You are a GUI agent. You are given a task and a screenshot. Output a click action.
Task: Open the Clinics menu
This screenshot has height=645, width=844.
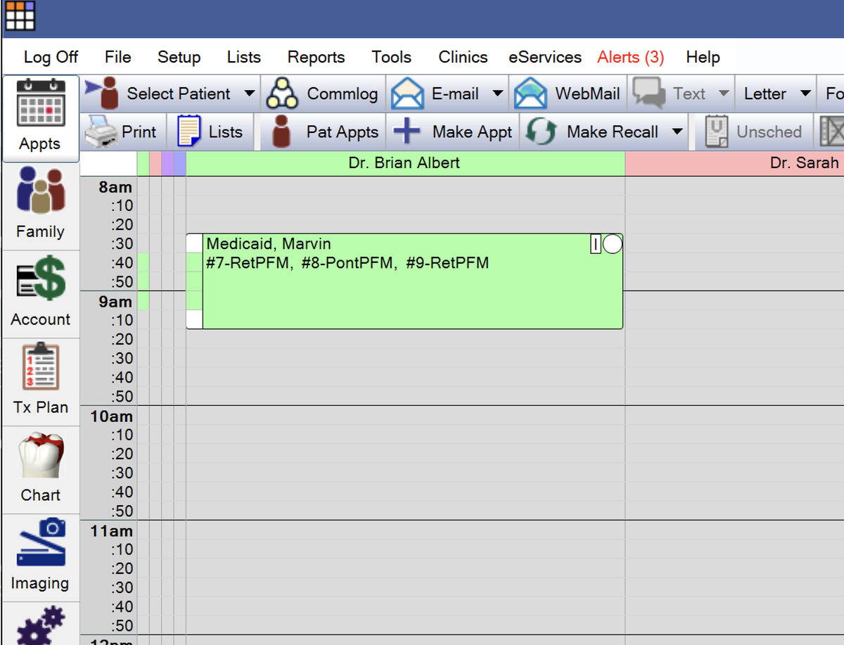463,57
